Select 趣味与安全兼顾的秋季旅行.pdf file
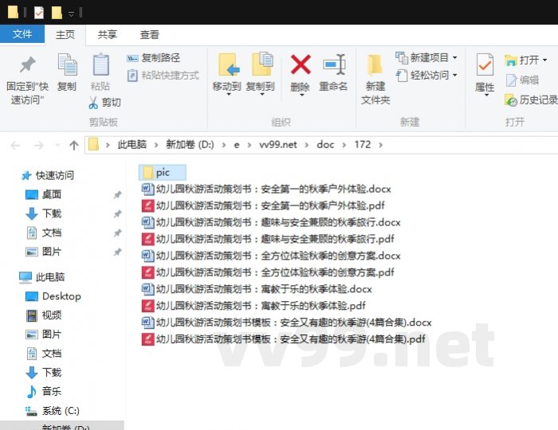 (268, 239)
